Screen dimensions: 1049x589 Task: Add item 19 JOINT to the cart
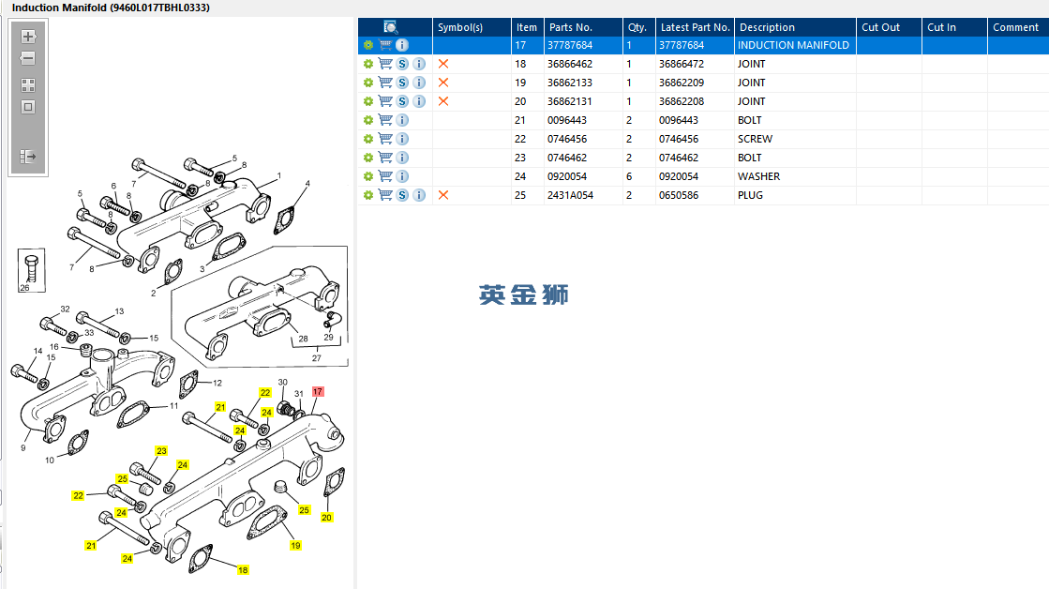385,83
